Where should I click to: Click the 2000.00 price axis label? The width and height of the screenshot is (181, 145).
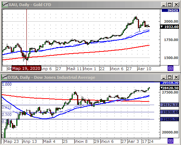coord(171,22)
